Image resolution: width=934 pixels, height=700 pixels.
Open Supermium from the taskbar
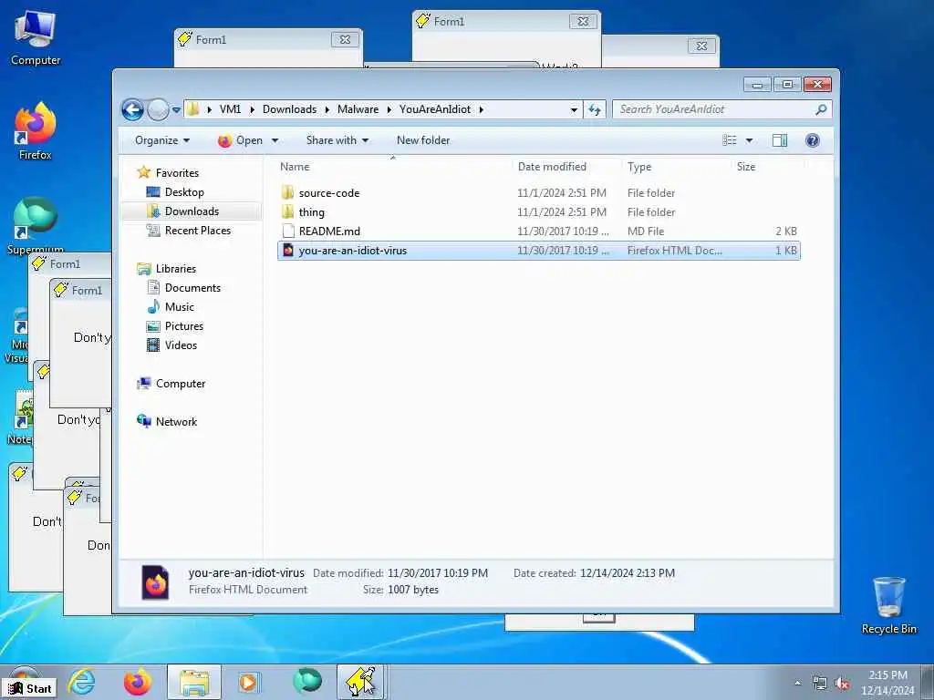coord(307,681)
